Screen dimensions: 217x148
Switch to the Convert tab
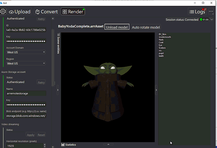pos(46,12)
